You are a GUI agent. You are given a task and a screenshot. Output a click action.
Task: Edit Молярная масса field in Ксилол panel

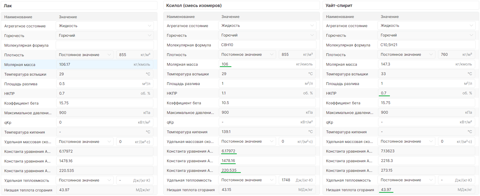pos(267,64)
